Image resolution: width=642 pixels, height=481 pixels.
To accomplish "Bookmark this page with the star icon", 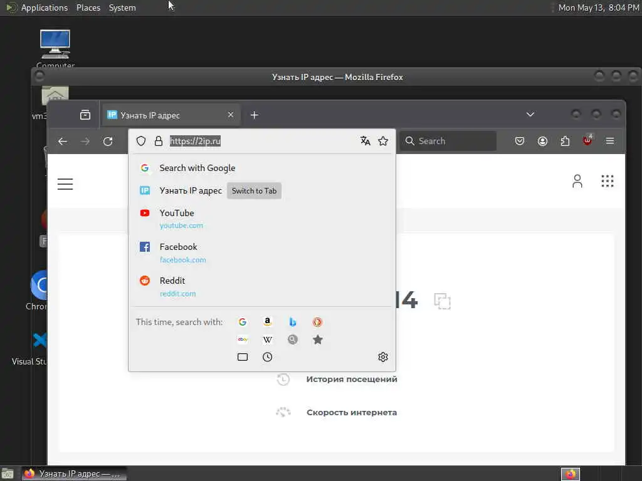I will [383, 141].
